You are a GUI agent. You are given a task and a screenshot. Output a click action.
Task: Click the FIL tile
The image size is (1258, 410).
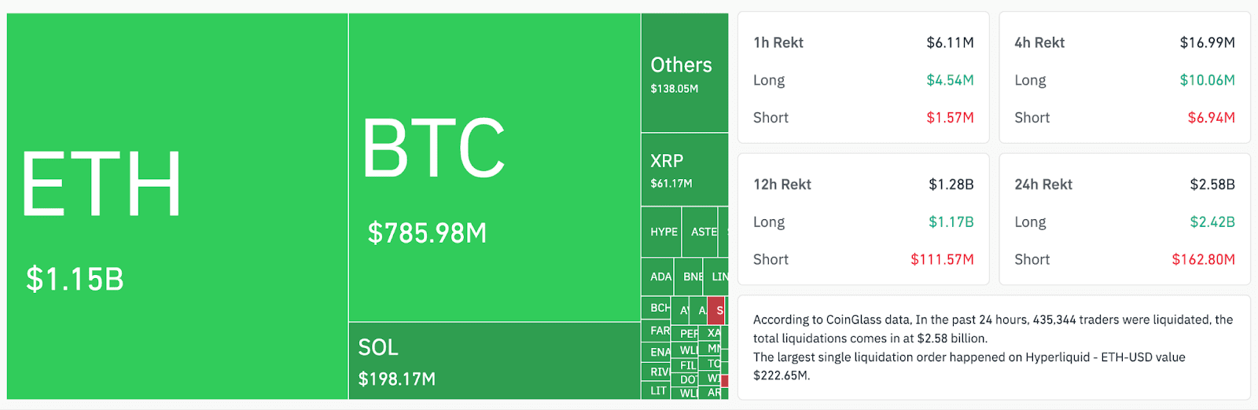point(686,365)
